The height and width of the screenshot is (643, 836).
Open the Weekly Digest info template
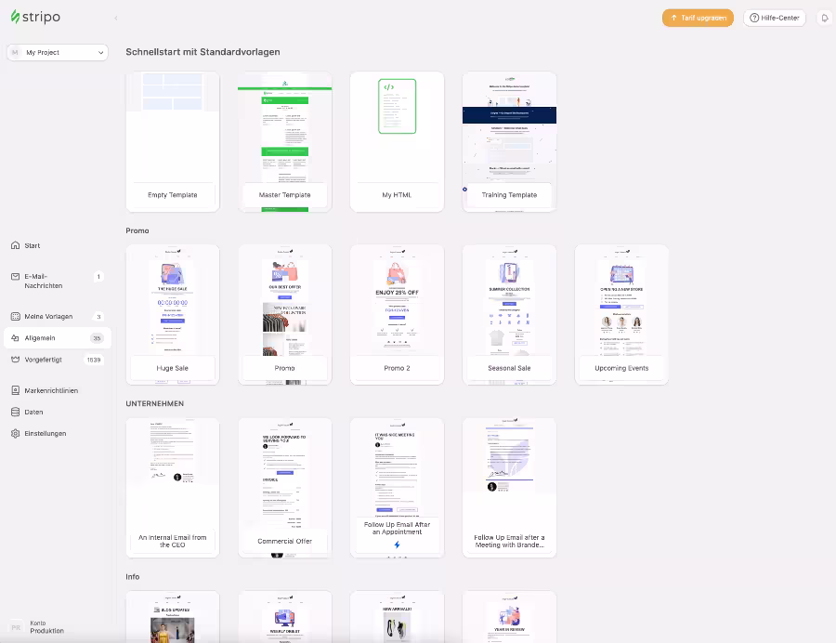pos(285,617)
